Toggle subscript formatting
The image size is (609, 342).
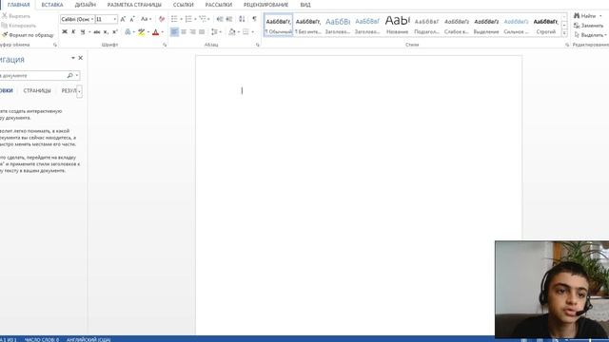(x=106, y=31)
